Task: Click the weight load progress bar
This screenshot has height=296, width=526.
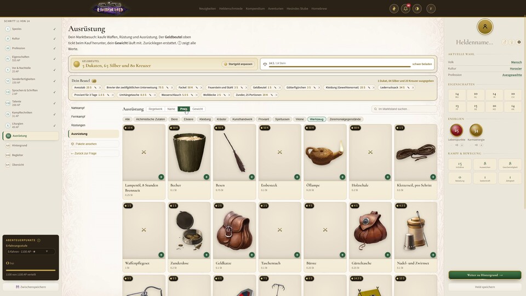Action: pyautogui.click(x=340, y=66)
